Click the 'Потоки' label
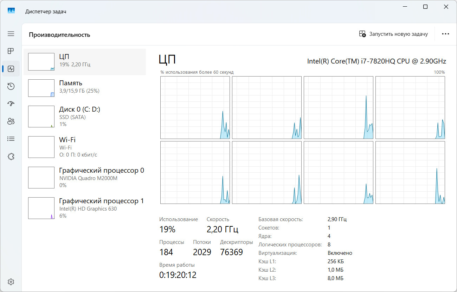 pyautogui.click(x=202, y=242)
